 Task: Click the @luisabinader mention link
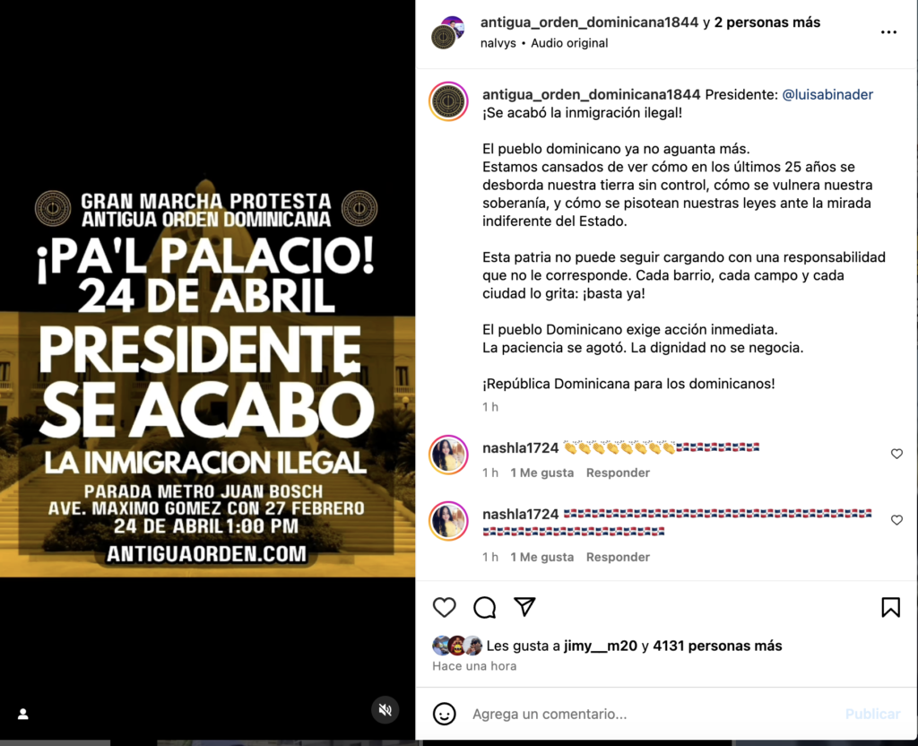(827, 94)
